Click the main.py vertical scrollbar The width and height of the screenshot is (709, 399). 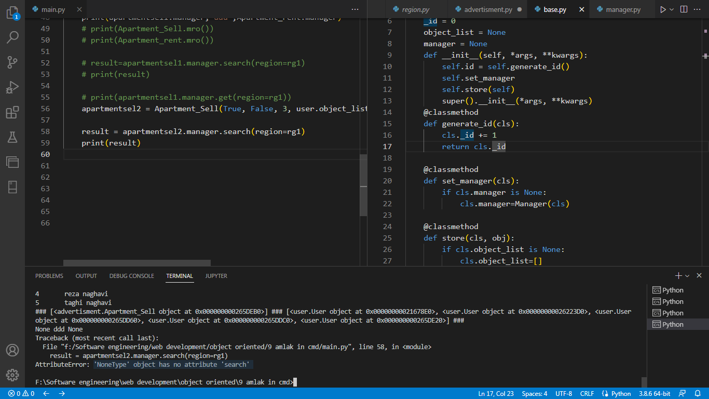pos(363,185)
